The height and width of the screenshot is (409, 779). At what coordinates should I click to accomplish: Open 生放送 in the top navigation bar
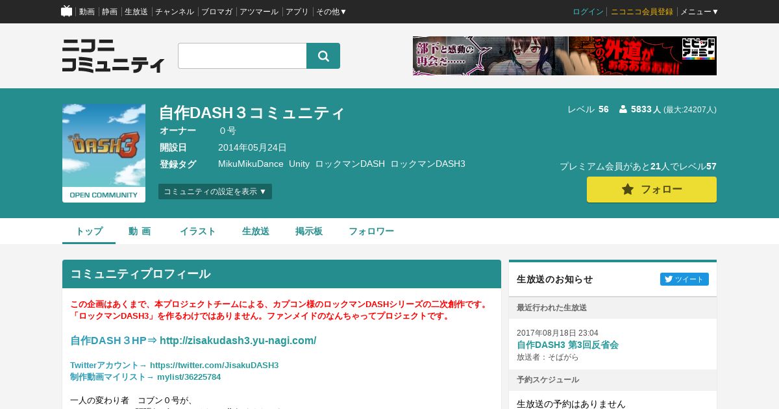(x=136, y=12)
